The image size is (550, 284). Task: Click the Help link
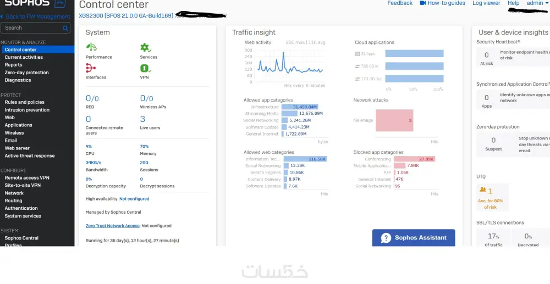click(x=514, y=3)
